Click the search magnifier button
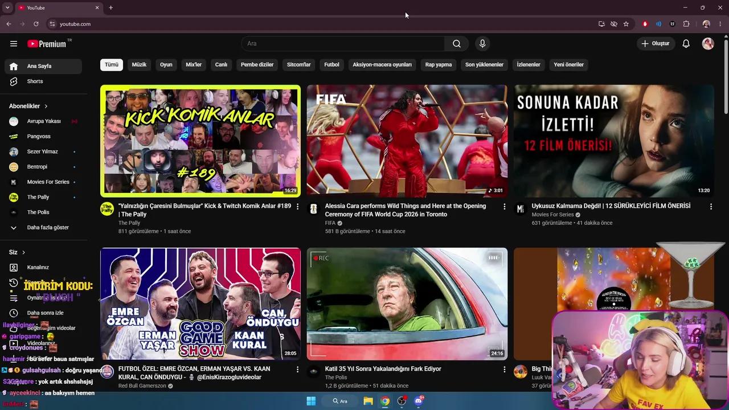 tap(457, 44)
